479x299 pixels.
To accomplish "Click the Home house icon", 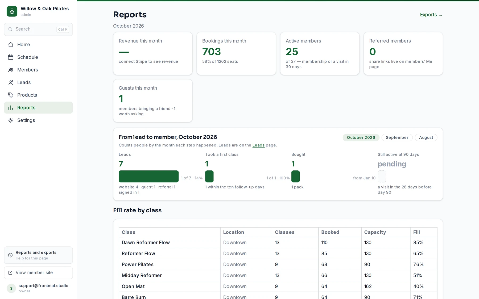I will coord(11,45).
